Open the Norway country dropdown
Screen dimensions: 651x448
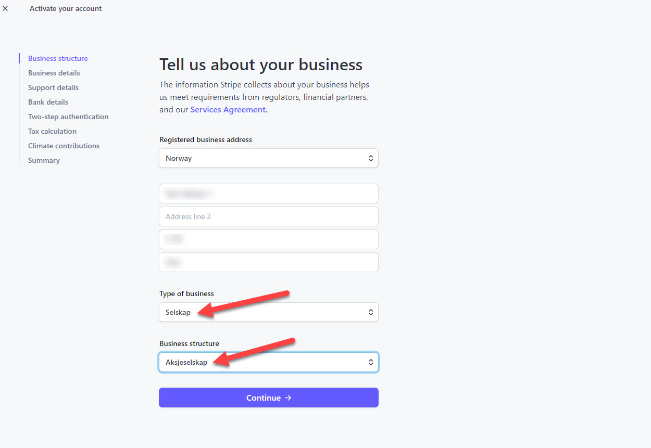268,158
